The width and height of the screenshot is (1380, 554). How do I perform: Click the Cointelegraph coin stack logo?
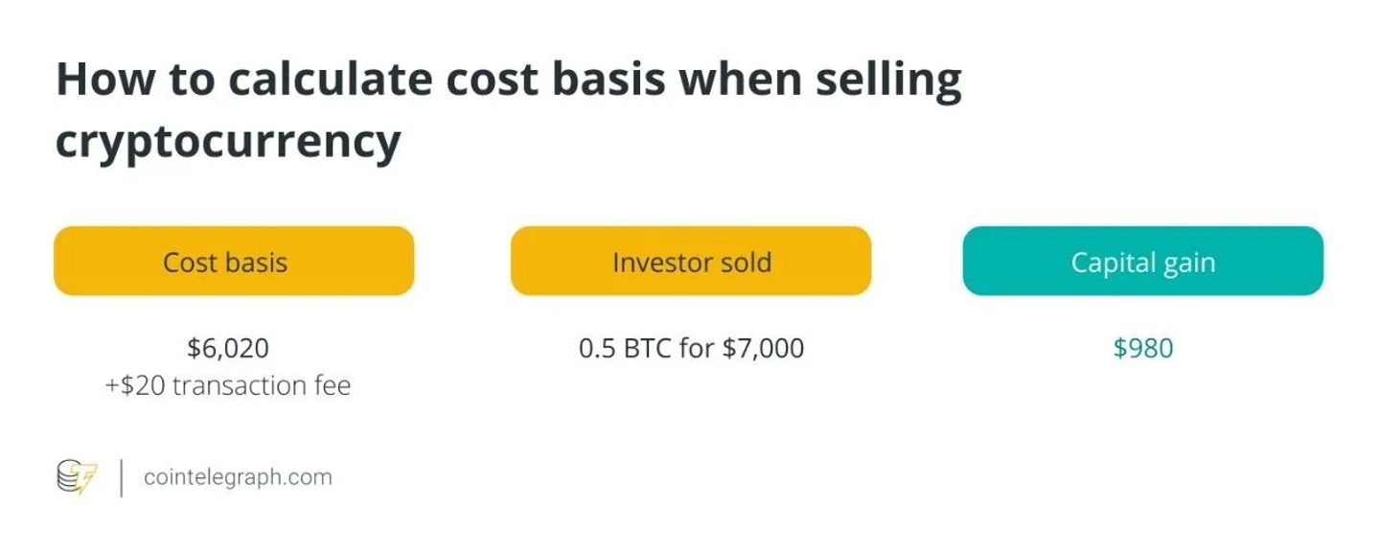coord(77,477)
